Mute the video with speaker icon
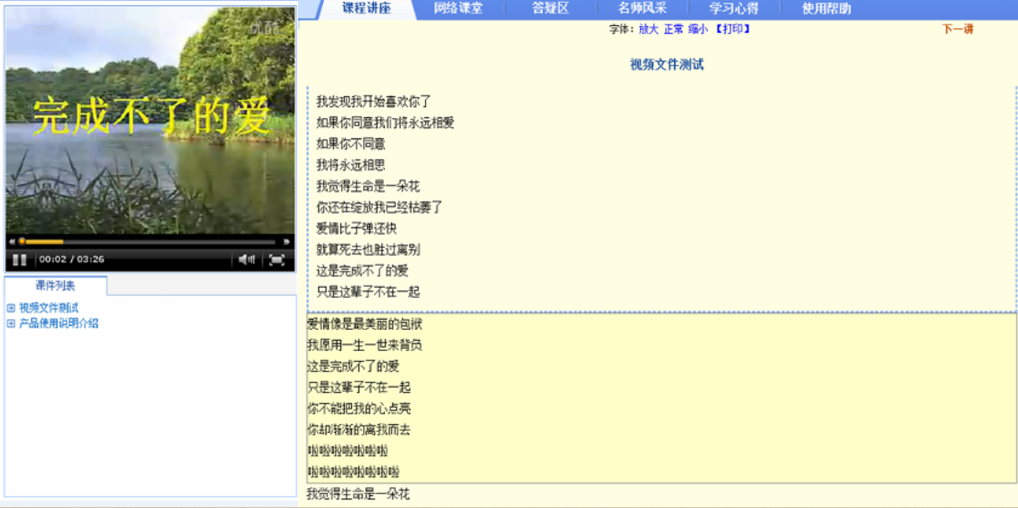 click(x=246, y=260)
